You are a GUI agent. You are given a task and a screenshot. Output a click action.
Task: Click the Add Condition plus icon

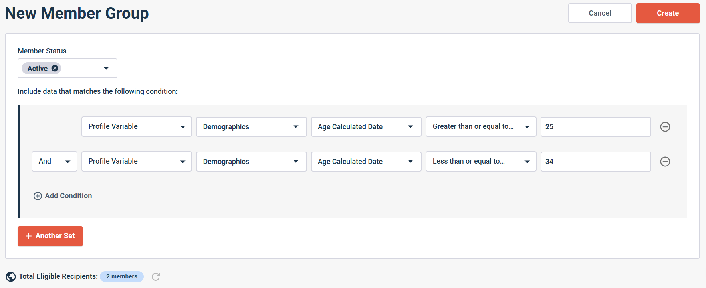pyautogui.click(x=38, y=196)
